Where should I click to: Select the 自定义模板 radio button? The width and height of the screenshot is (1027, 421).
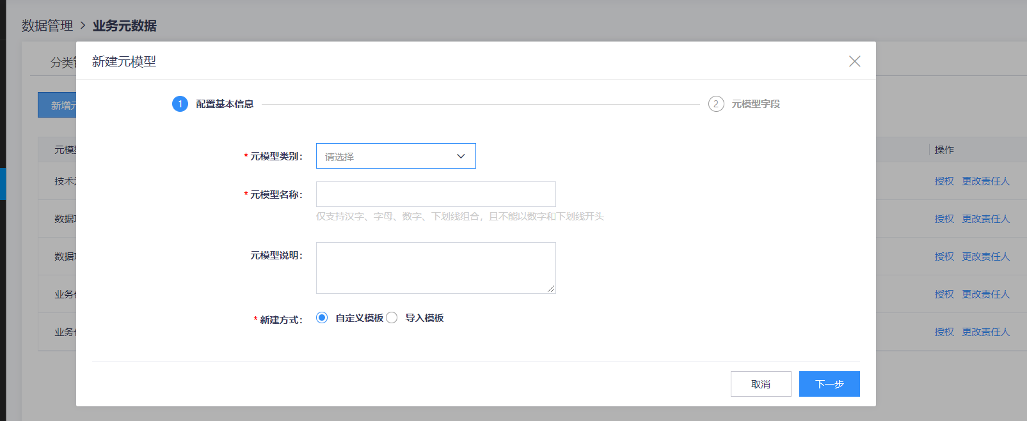coord(322,318)
